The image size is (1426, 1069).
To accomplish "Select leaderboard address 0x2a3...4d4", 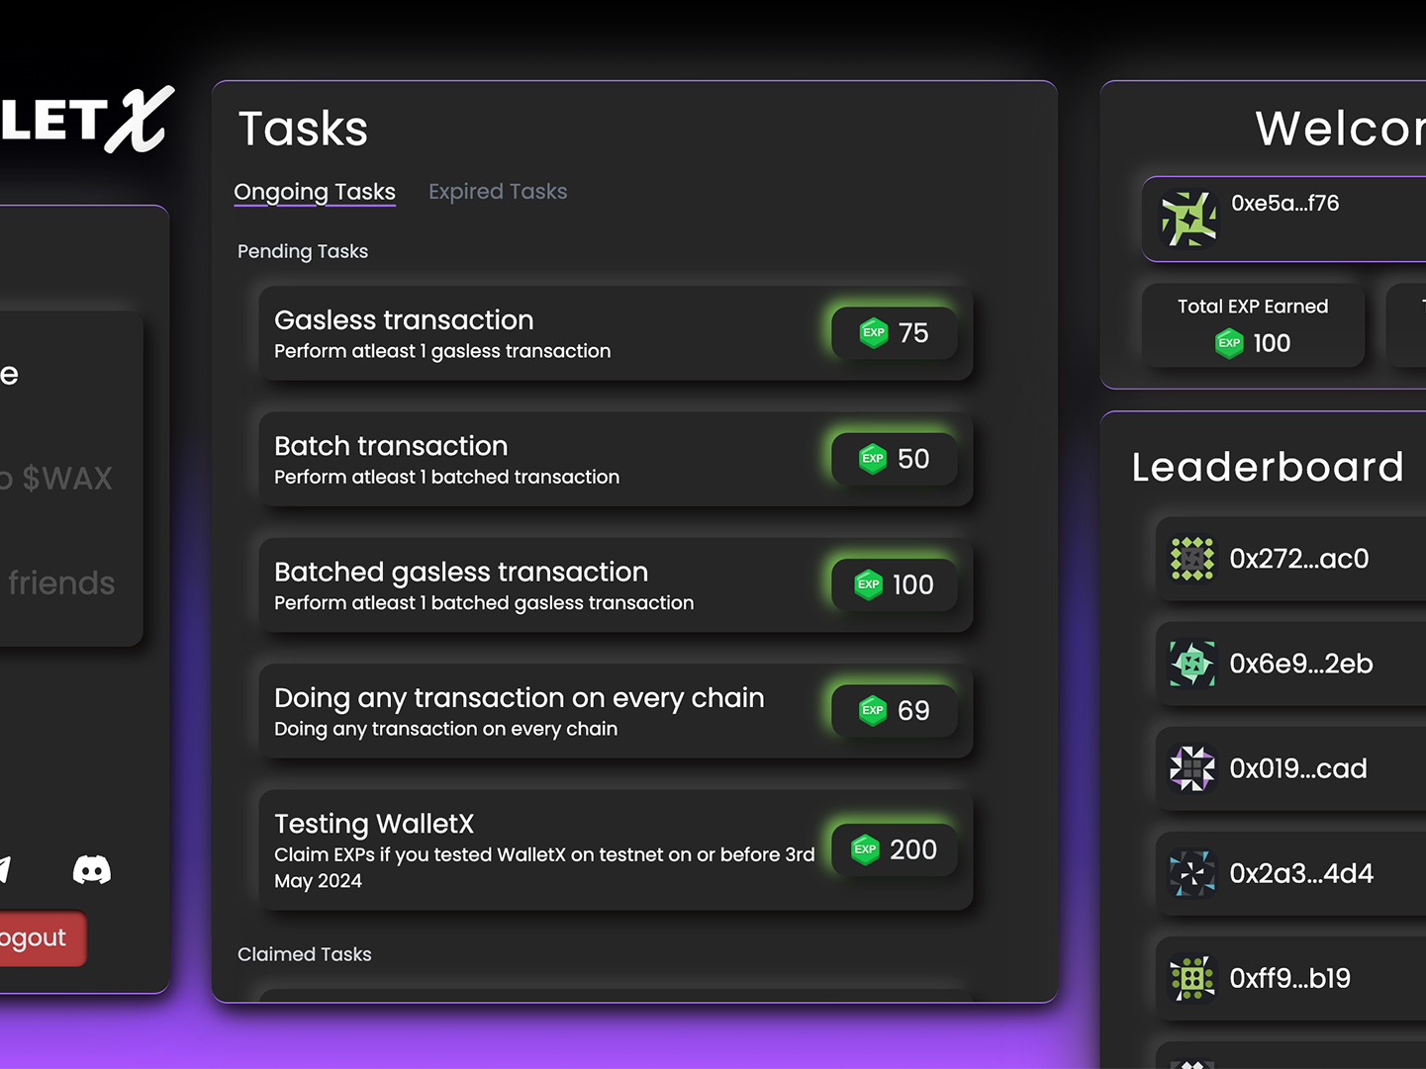I will 1300,873.
